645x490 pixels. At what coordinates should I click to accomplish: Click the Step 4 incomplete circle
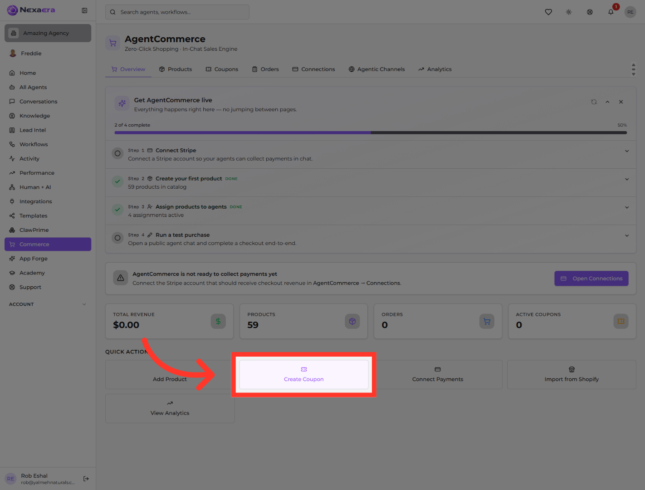[x=117, y=238]
